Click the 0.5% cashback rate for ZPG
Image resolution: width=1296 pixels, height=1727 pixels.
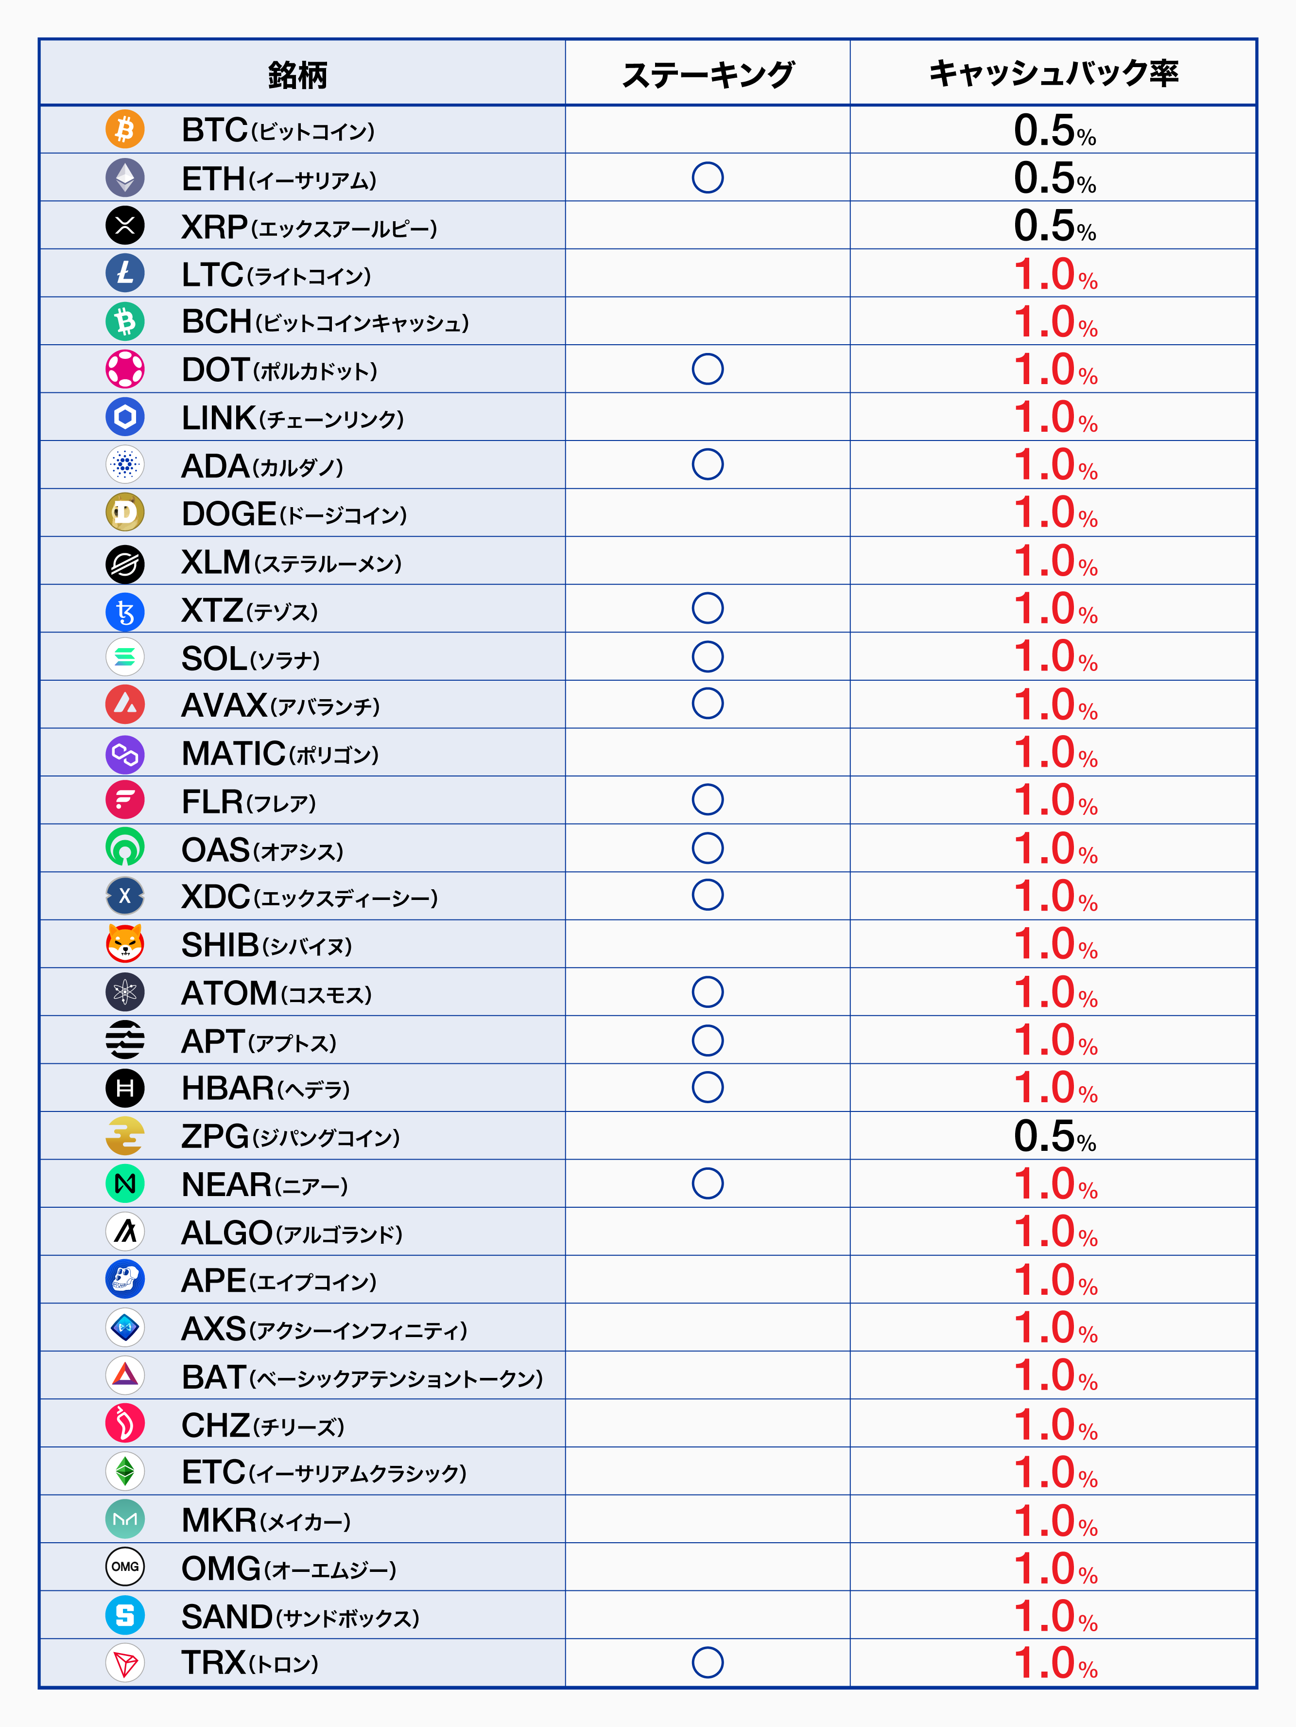[x=1054, y=1137]
